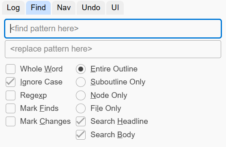Uncheck the Ignore Case checkbox
This screenshot has width=226, height=147.
[11, 82]
